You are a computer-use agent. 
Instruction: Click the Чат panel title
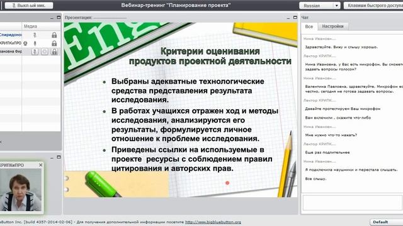point(305,18)
